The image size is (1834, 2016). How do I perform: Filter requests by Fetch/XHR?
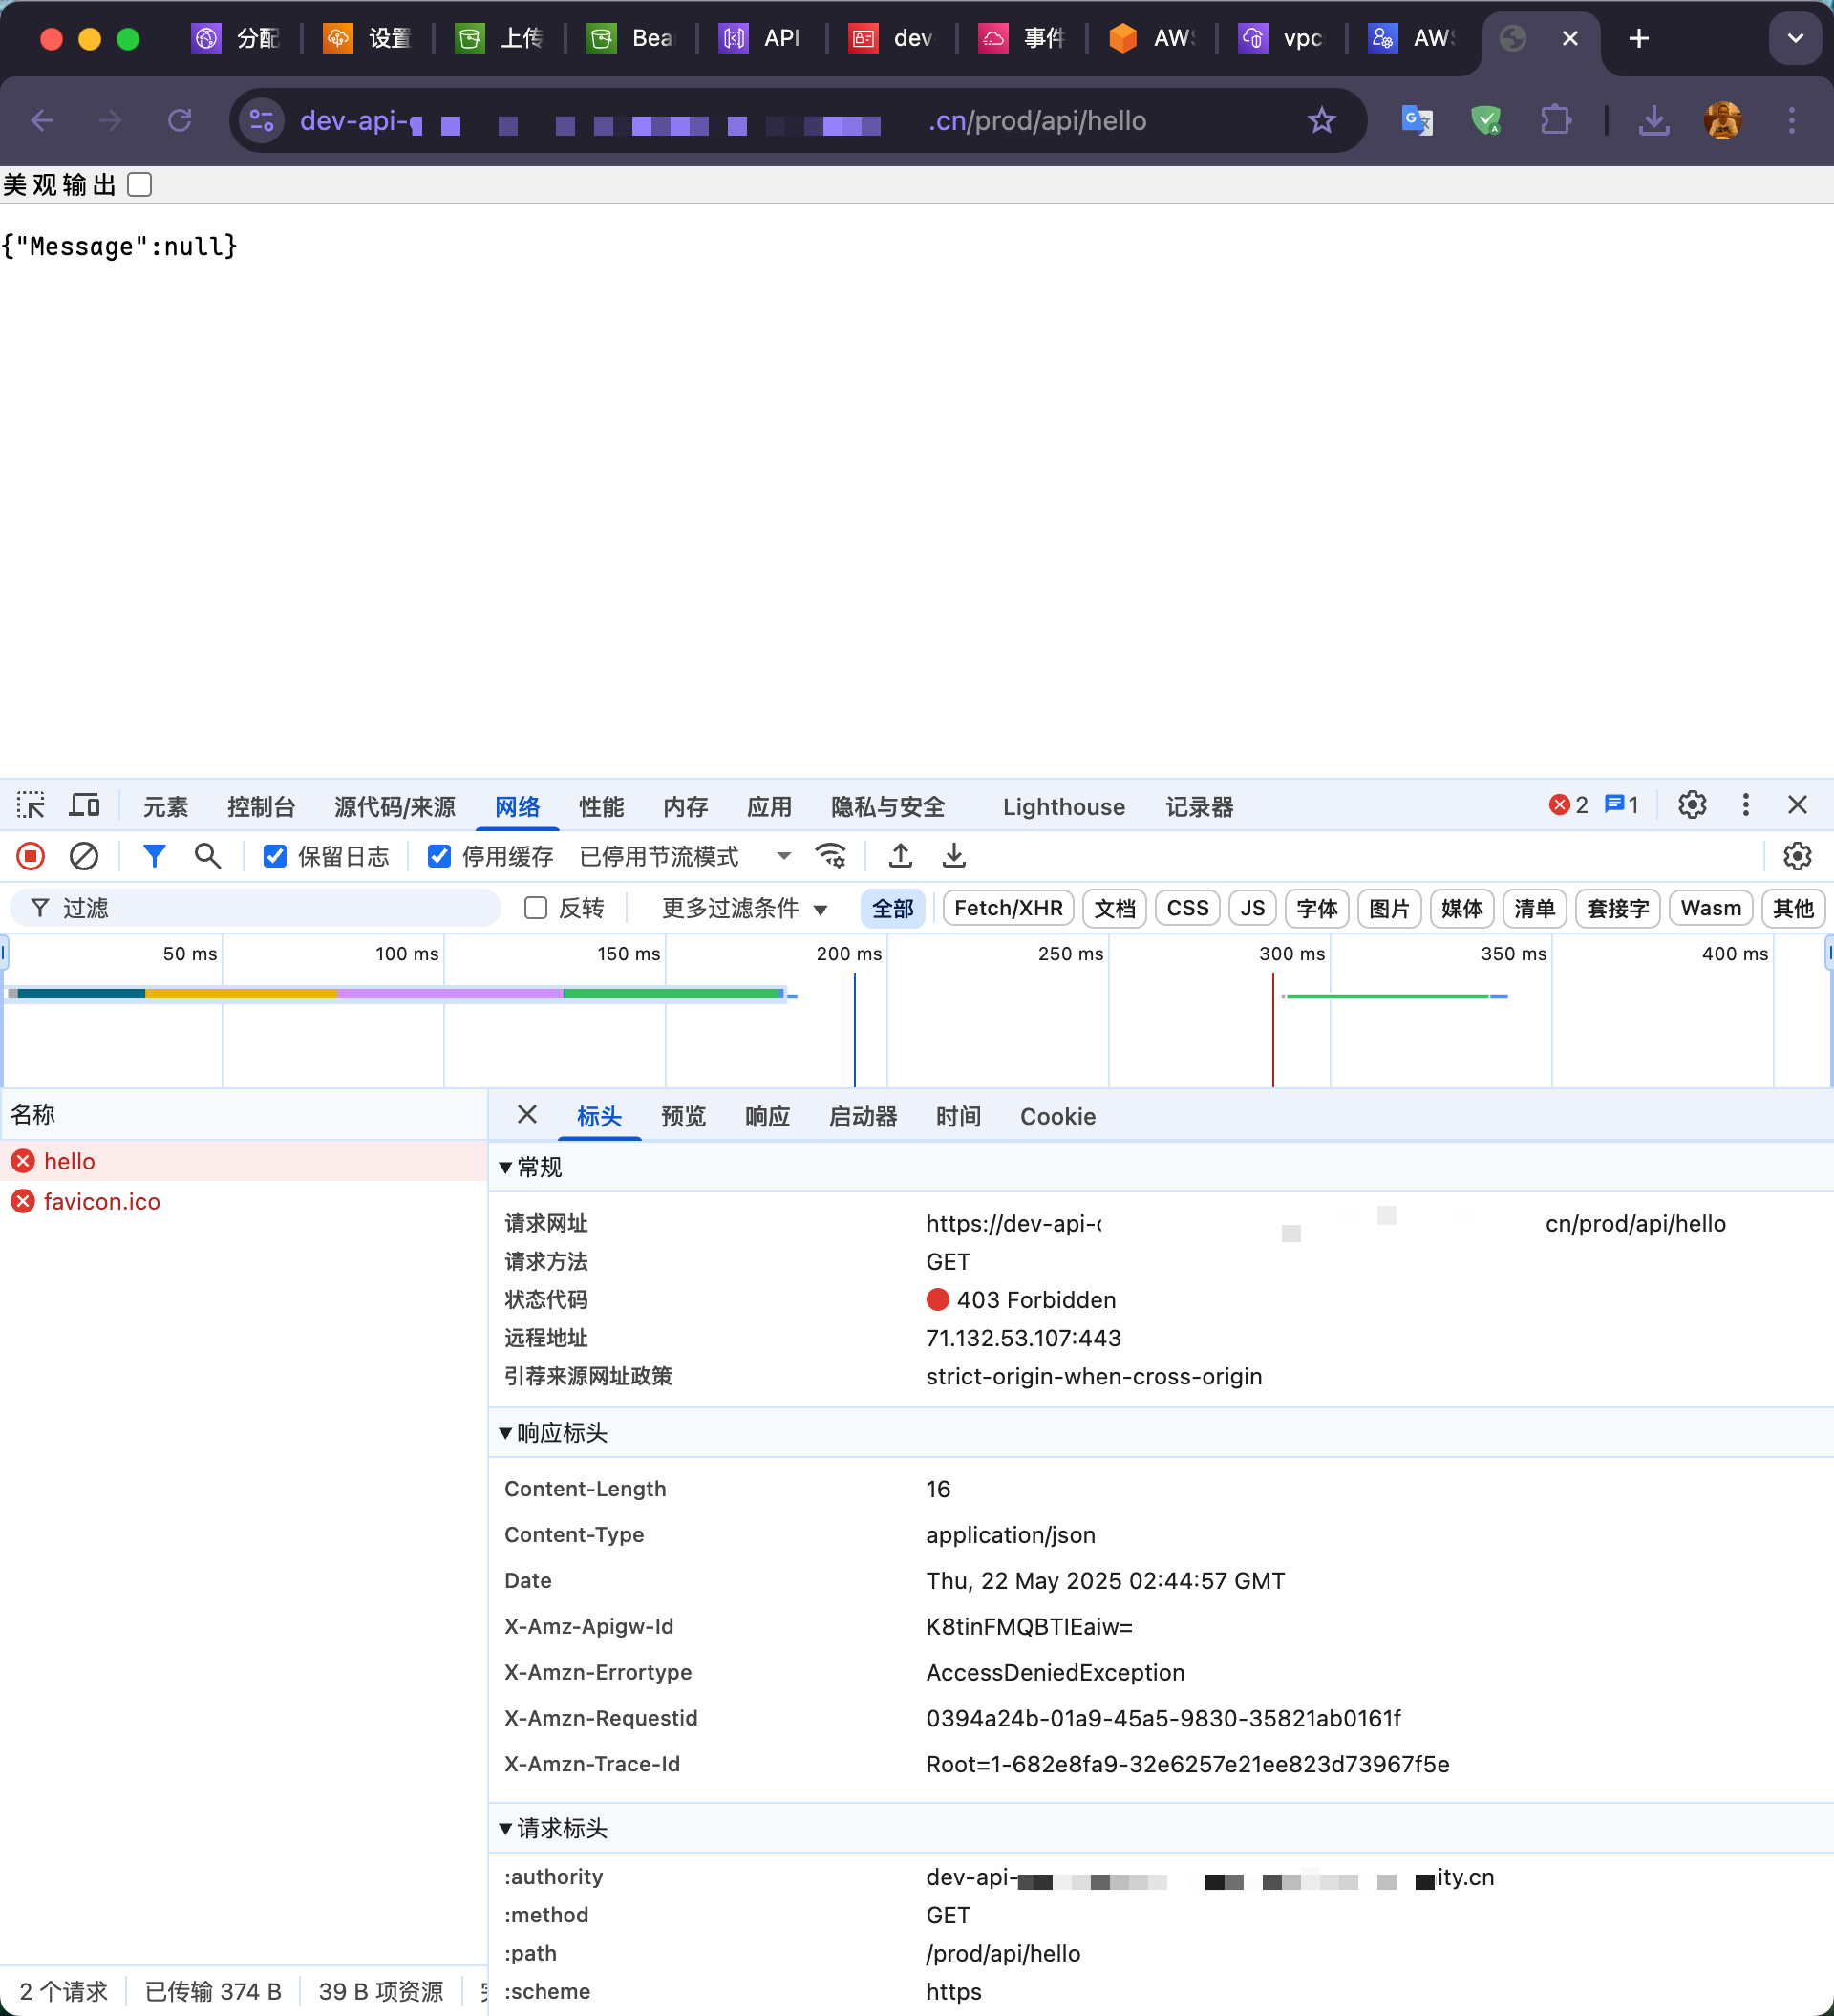pos(1008,908)
